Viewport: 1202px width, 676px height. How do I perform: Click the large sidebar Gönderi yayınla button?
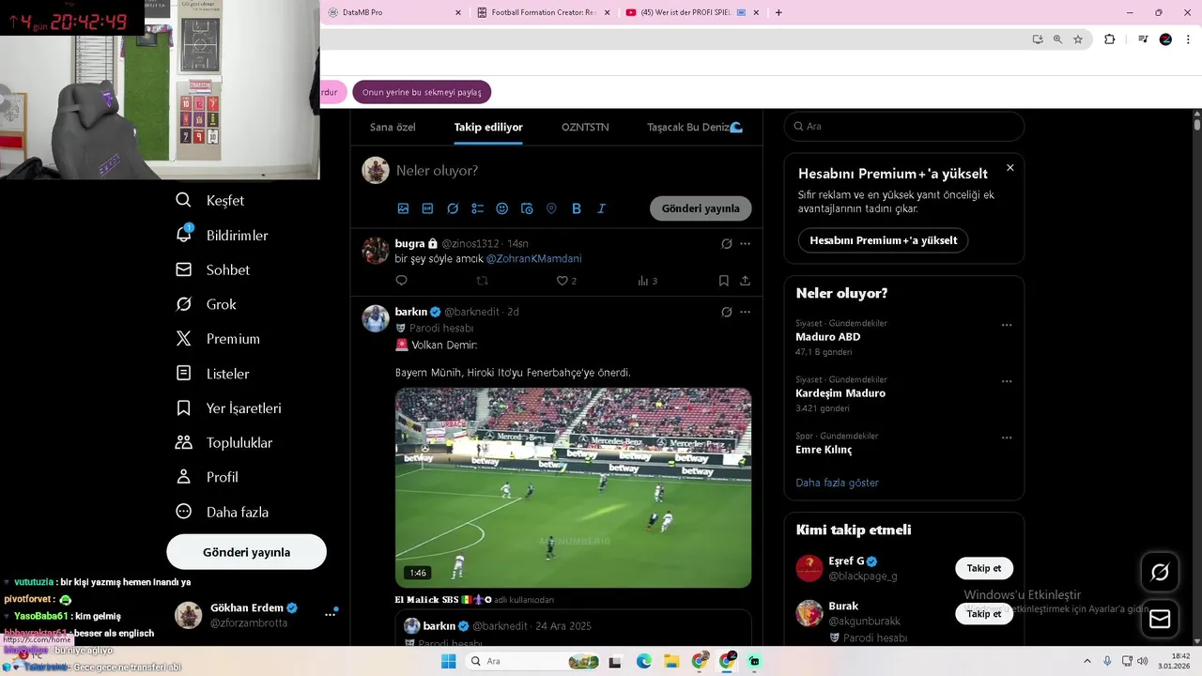click(246, 552)
